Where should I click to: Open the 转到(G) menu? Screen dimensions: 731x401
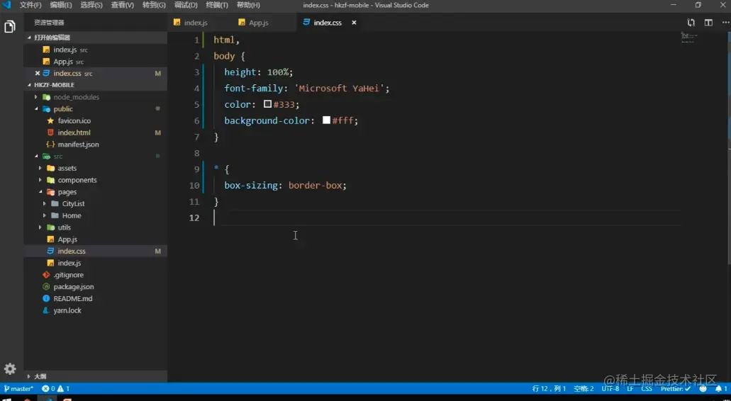pyautogui.click(x=154, y=5)
